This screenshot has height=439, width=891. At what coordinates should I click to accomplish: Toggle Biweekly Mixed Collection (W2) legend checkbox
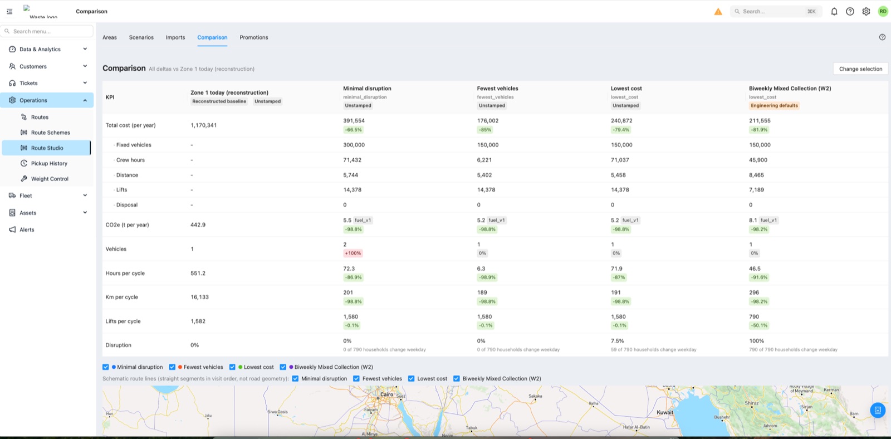[x=283, y=367]
